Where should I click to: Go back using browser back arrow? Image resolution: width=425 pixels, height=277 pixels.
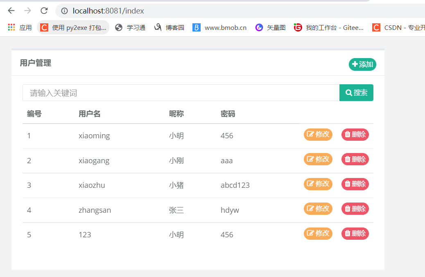point(11,11)
